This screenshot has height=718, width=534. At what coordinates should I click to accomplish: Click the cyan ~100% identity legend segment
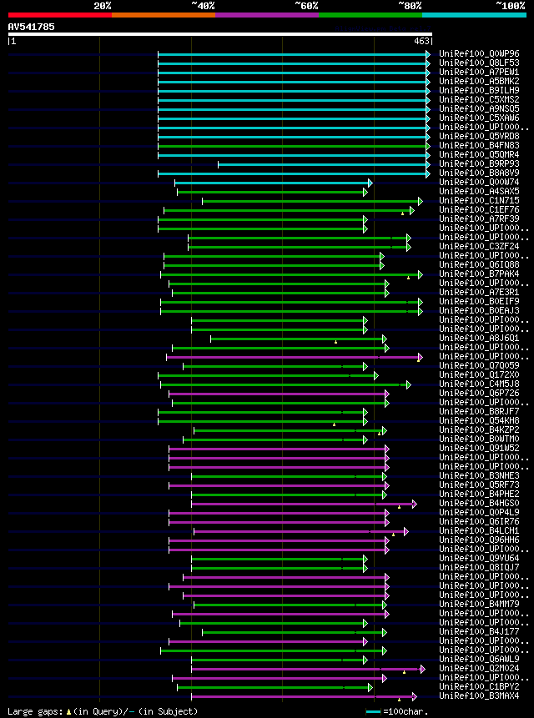(474, 15)
